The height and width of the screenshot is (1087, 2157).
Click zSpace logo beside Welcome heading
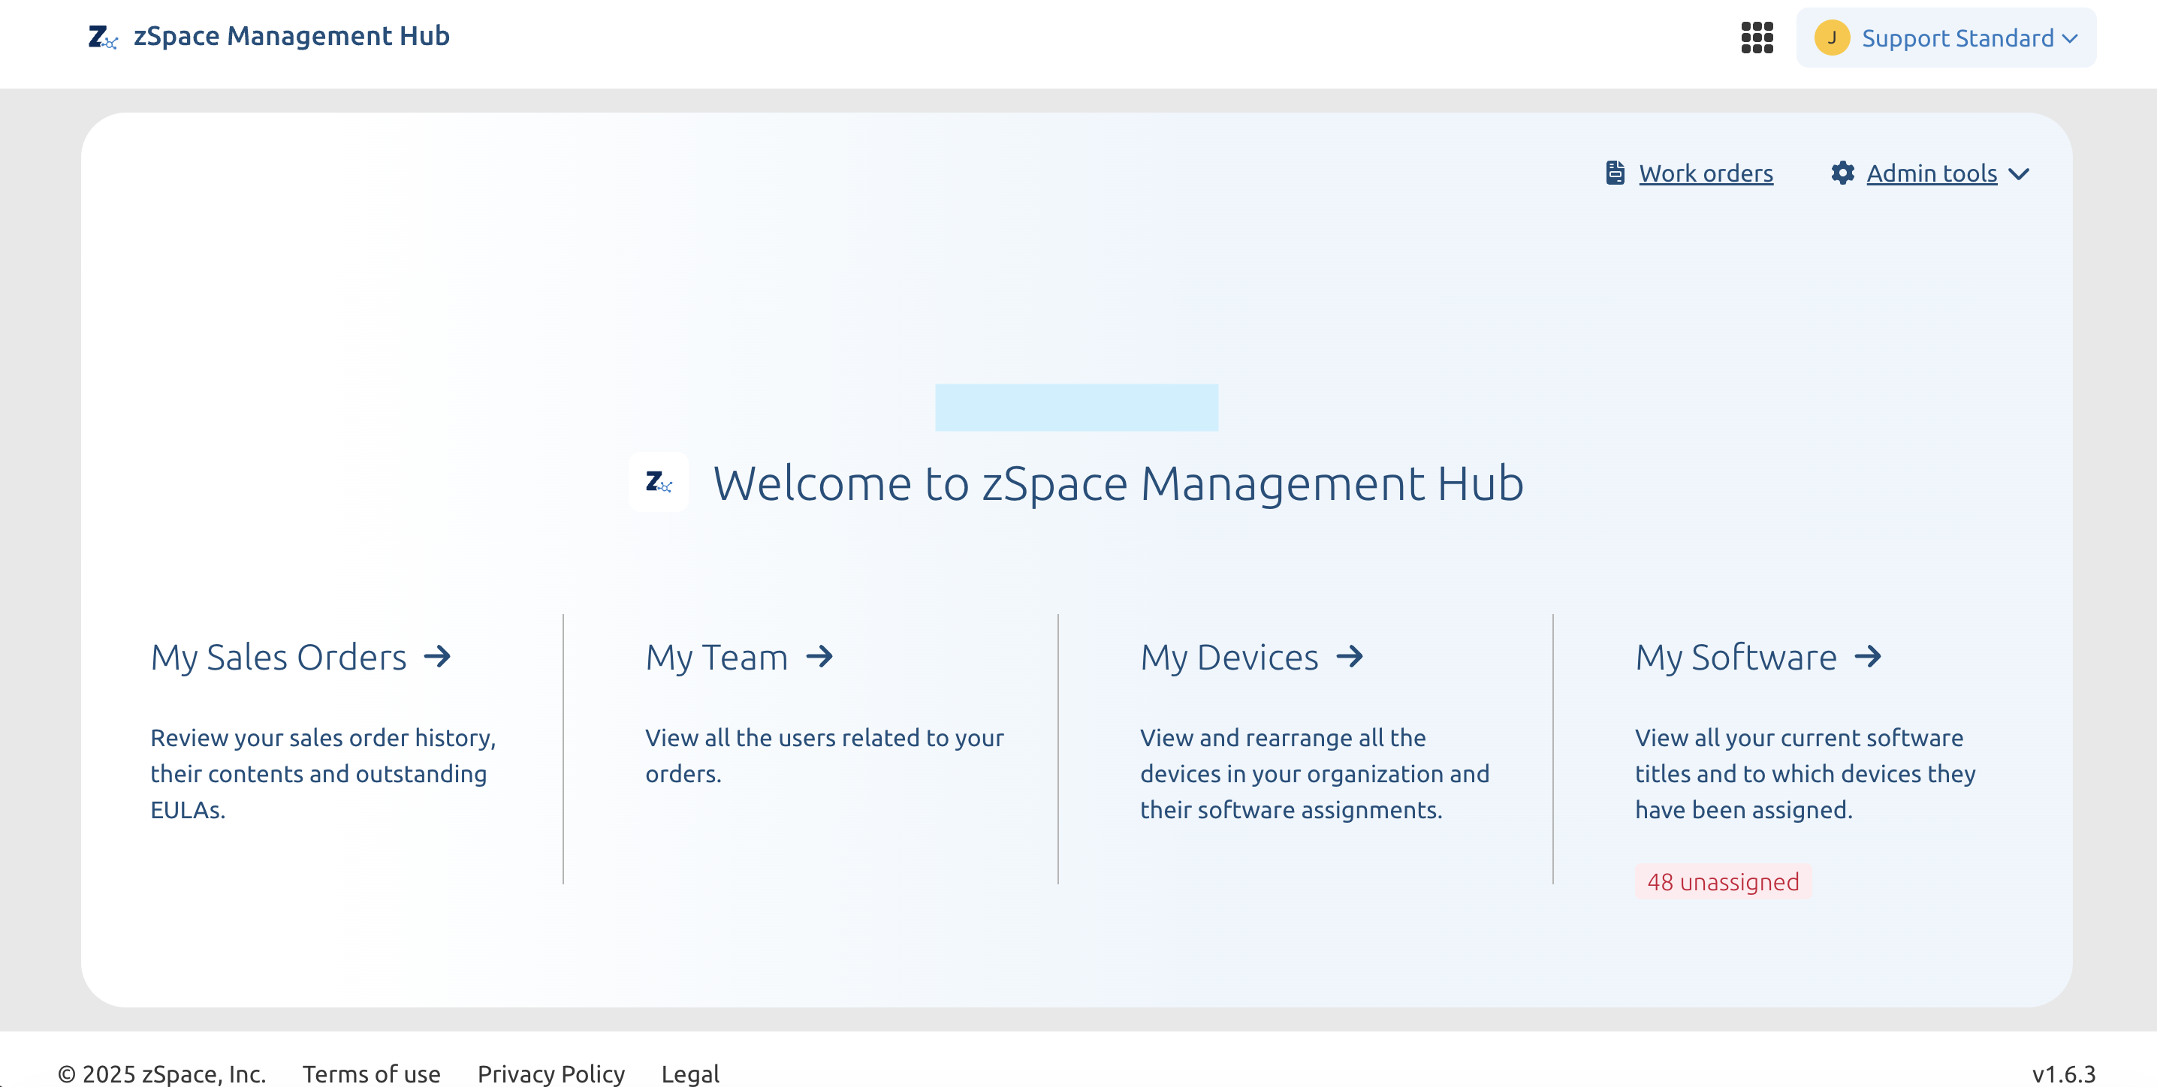coord(659,482)
